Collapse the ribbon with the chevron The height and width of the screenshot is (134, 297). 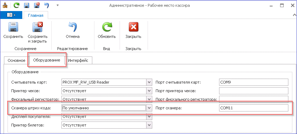pyautogui.click(x=295, y=15)
